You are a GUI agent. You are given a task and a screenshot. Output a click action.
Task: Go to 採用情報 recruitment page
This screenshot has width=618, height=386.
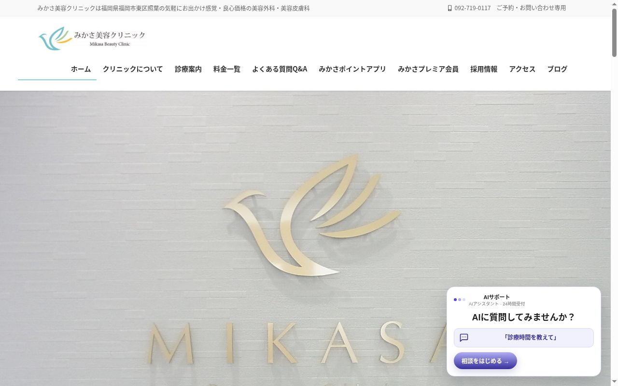point(484,69)
